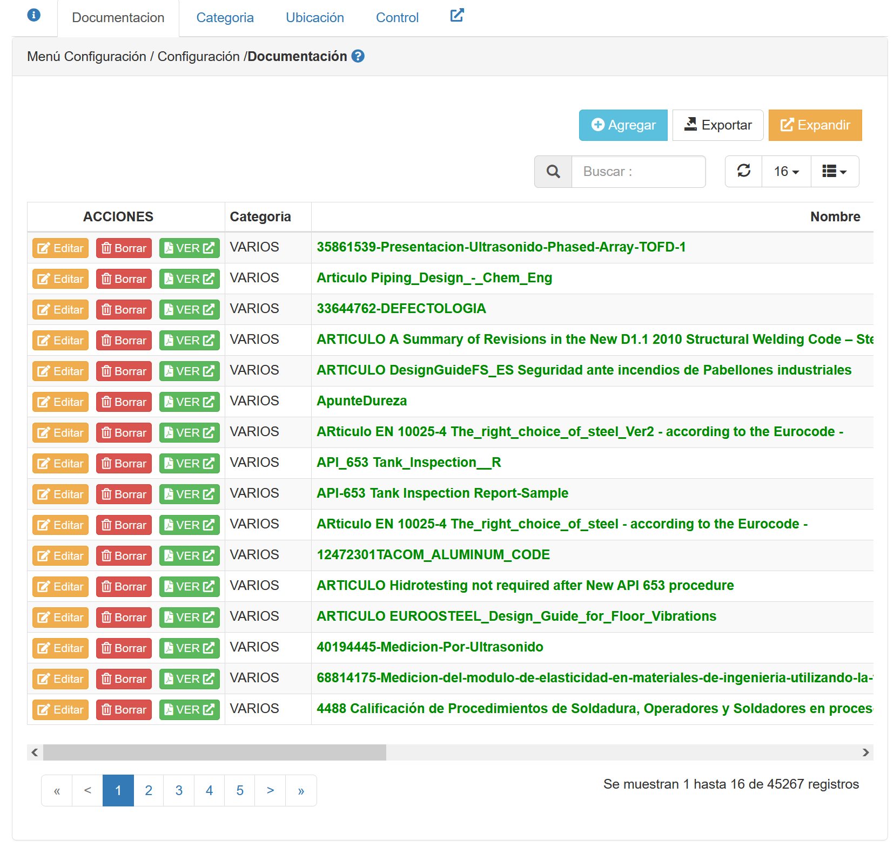Edit the API_653 Tank_Inspection__R record

(x=61, y=464)
